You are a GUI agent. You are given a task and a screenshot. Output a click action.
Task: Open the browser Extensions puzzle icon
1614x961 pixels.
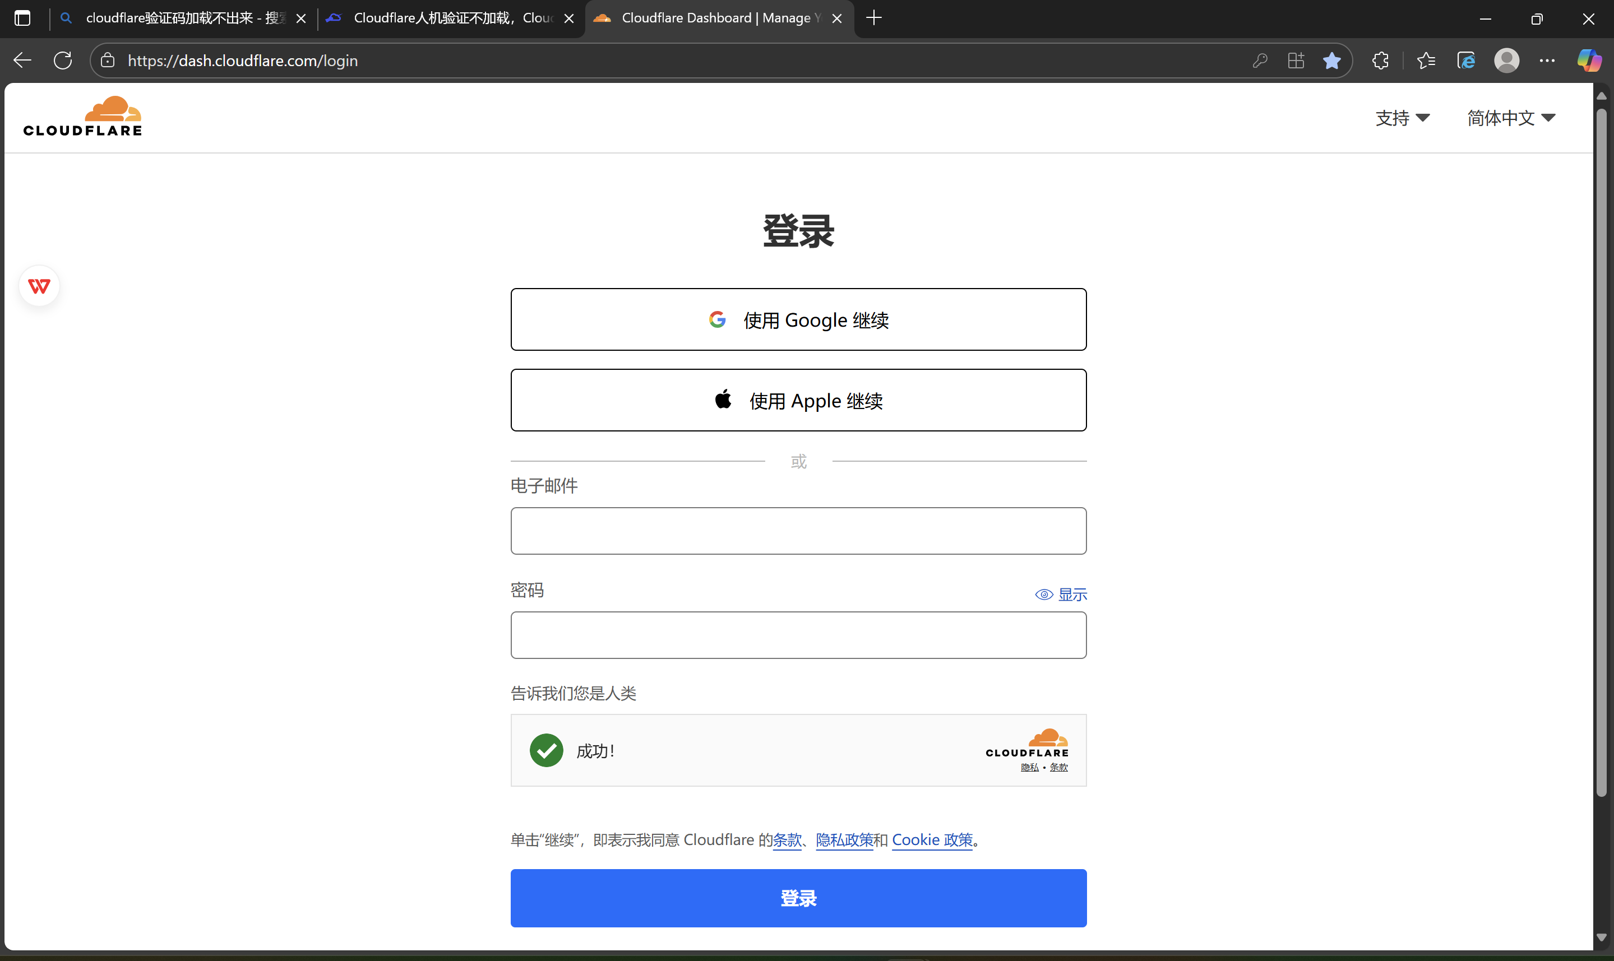pos(1380,61)
